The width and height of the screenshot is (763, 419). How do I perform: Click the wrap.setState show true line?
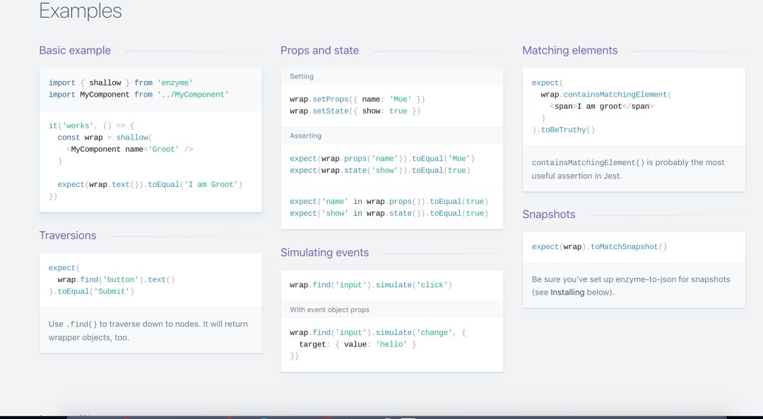pyautogui.click(x=355, y=111)
